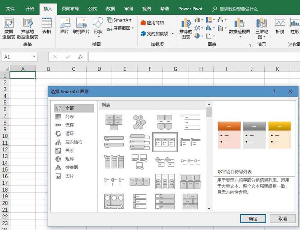Dismiss the dialog via 取消
The width and height of the screenshot is (300, 230).
click(283, 218)
